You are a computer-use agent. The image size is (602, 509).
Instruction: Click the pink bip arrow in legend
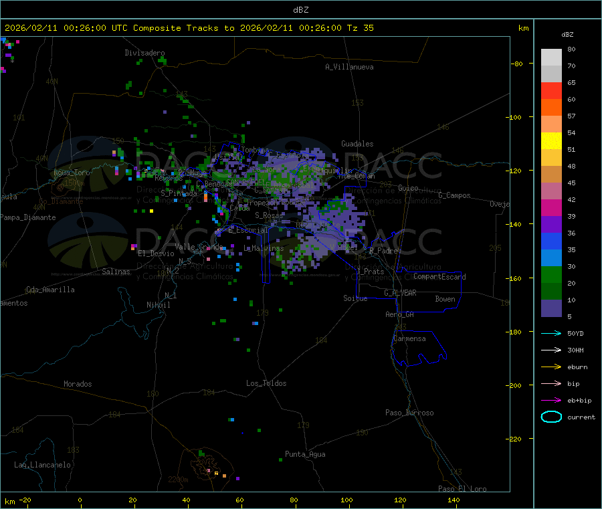(551, 383)
